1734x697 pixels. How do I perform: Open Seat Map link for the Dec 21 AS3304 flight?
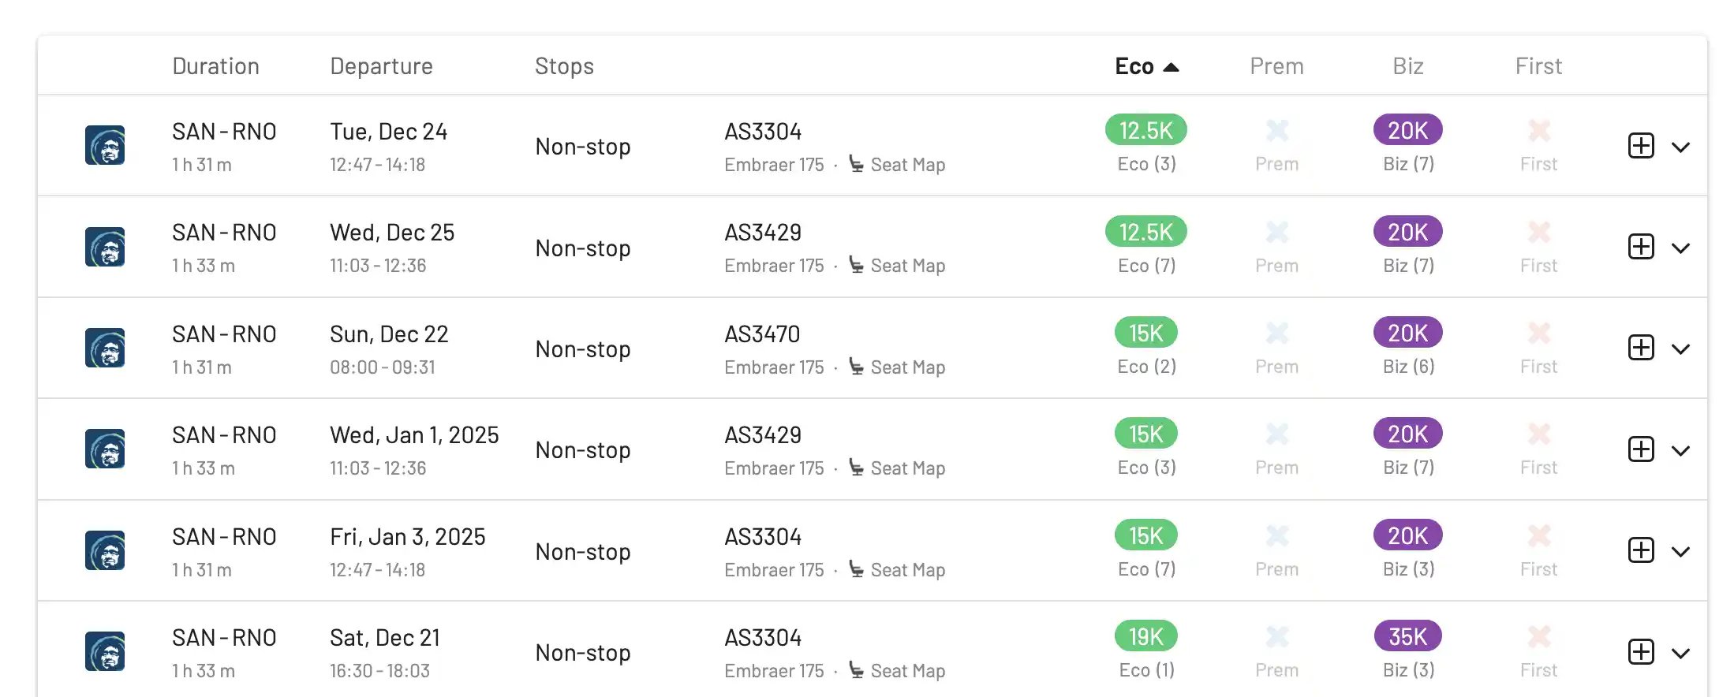(x=907, y=671)
